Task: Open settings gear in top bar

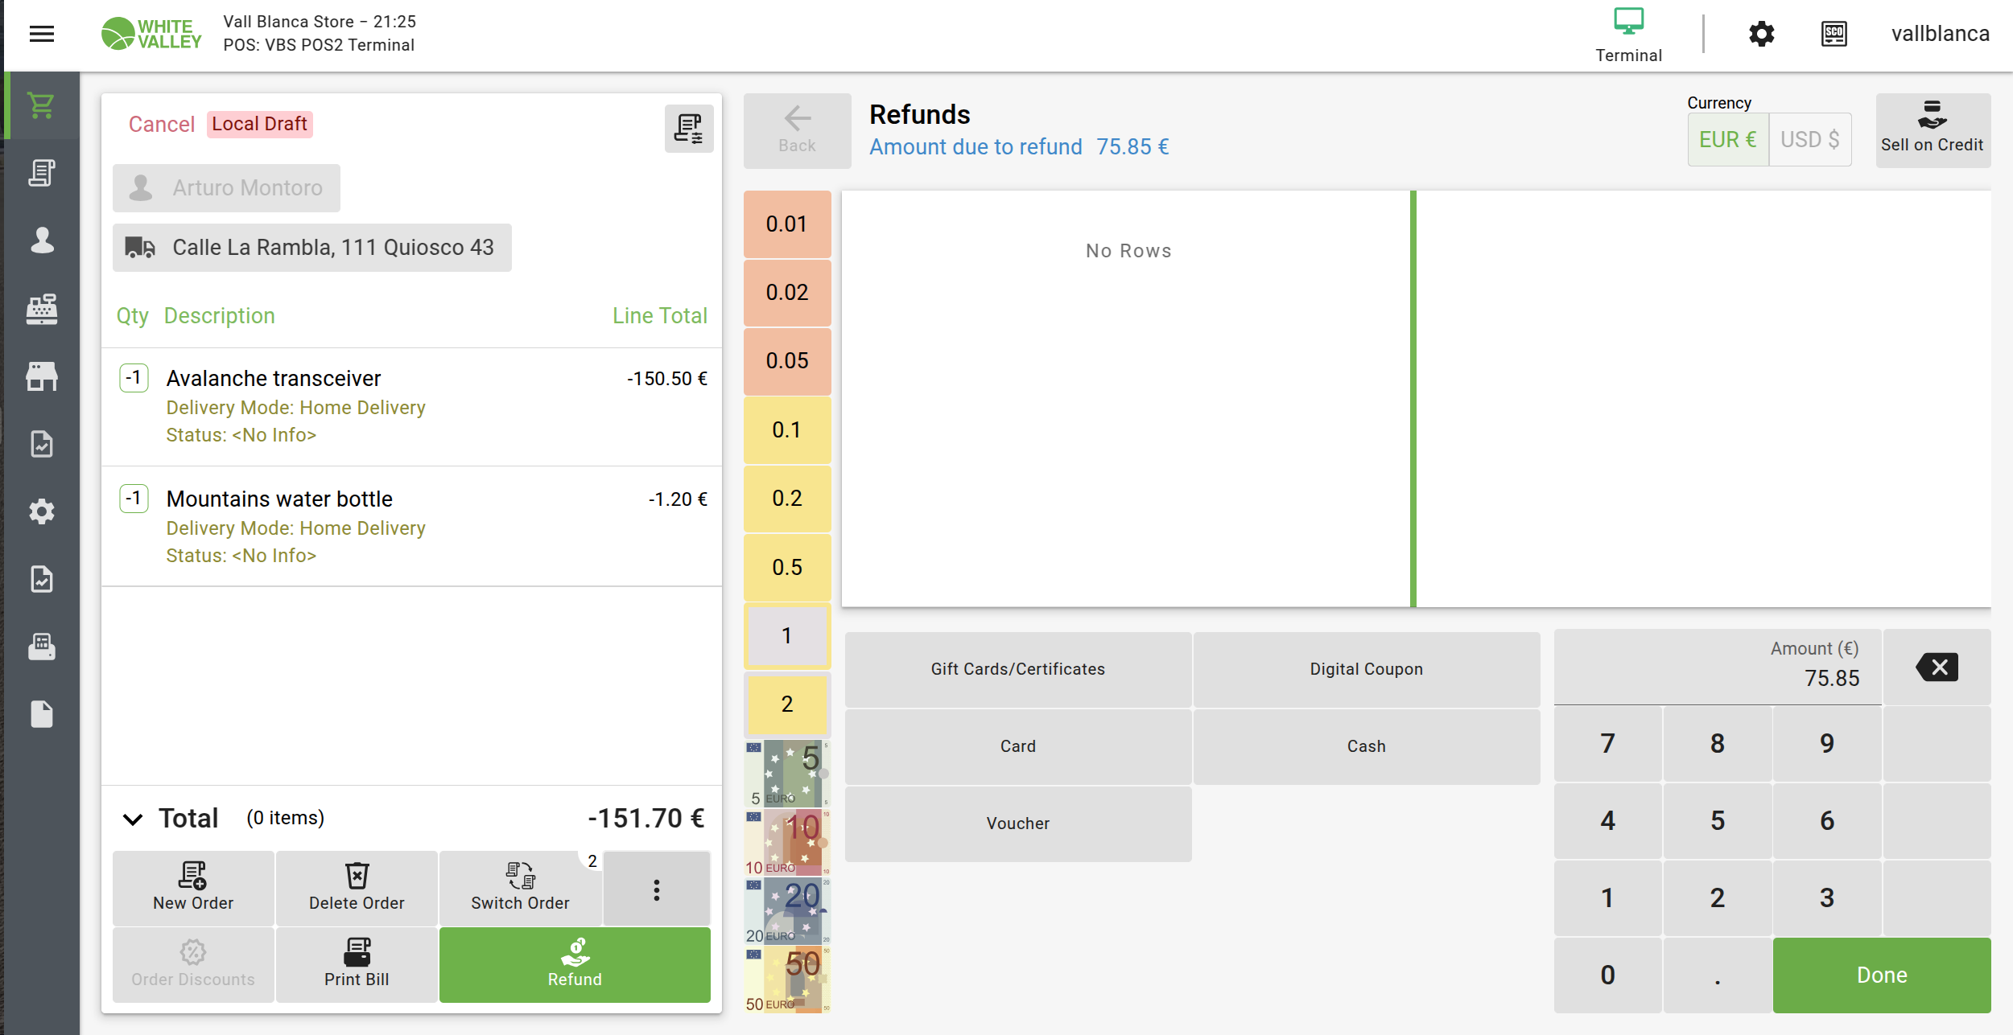Action: (x=1761, y=34)
